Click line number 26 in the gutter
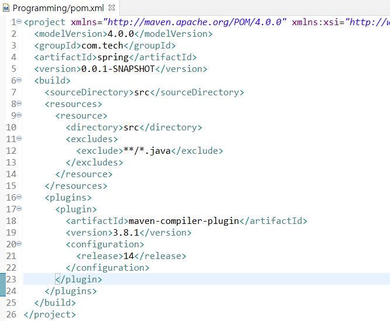This screenshot has width=390, height=321. 11,315
